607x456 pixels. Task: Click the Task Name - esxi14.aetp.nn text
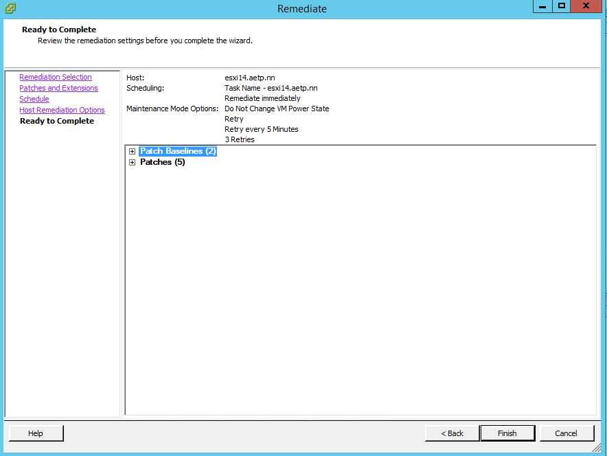point(271,89)
